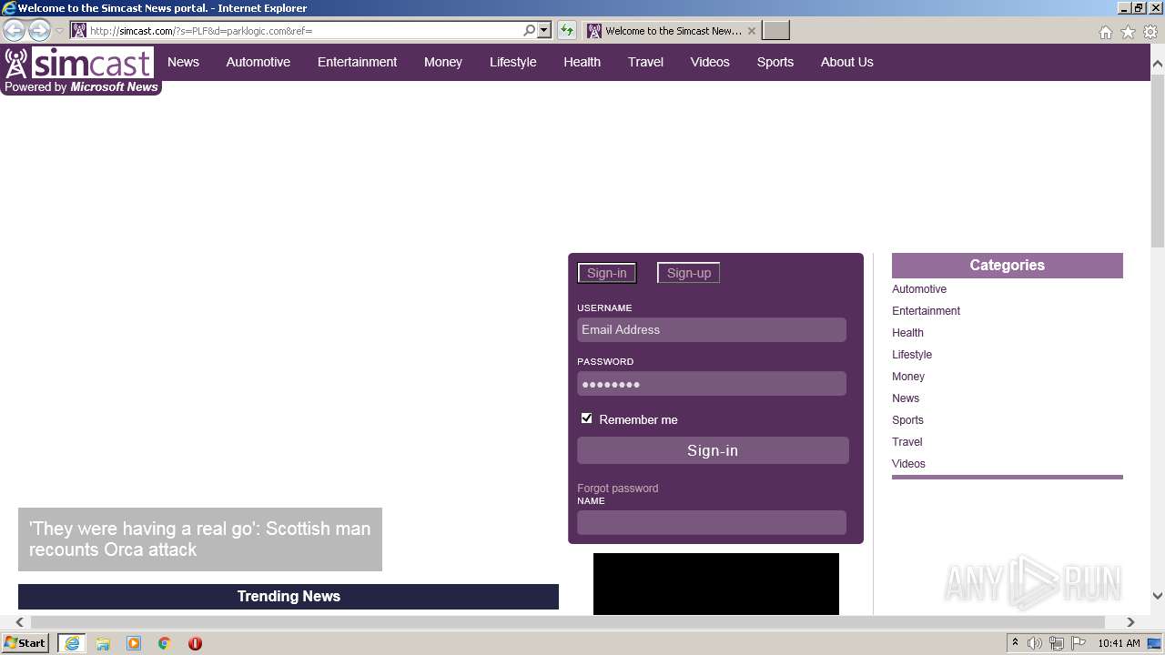Open the Videos menu item

710,62
